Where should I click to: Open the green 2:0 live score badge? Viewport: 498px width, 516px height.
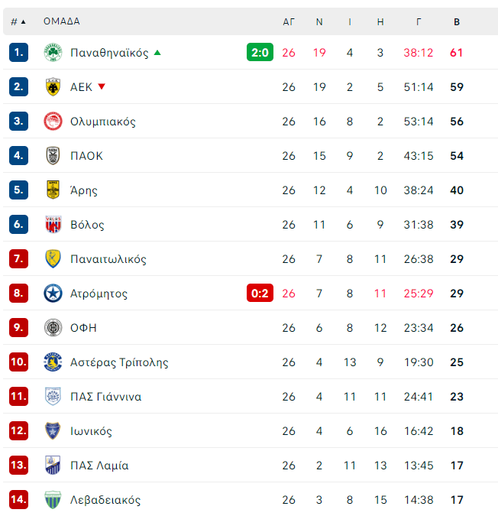[260, 53]
